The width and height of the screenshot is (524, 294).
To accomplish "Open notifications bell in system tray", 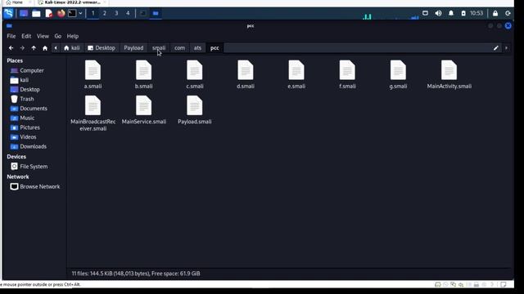I will click(451, 13).
